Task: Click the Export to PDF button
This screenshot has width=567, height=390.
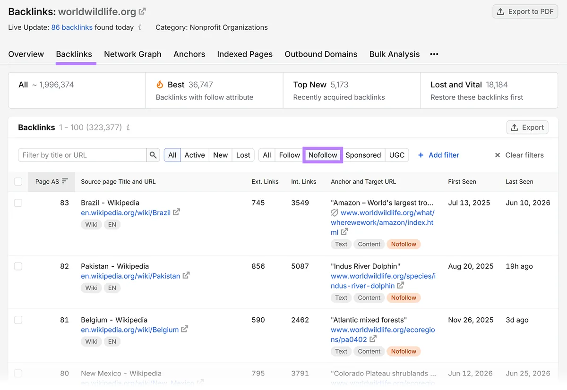Action: point(525,12)
